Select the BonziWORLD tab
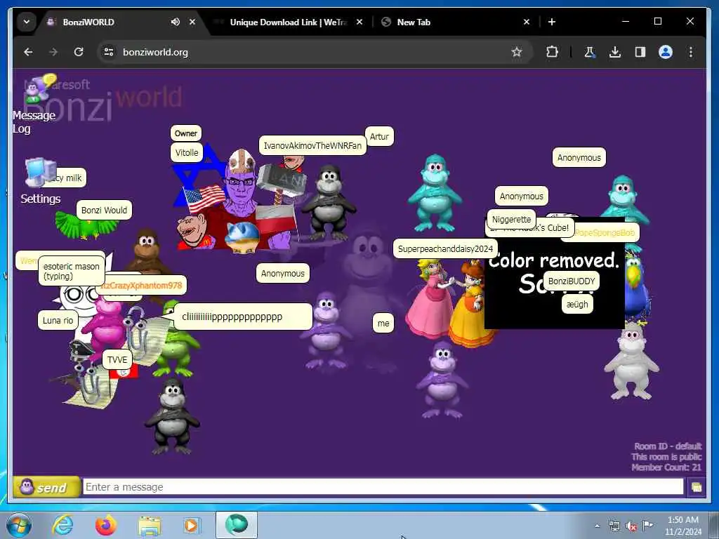 pos(88,22)
